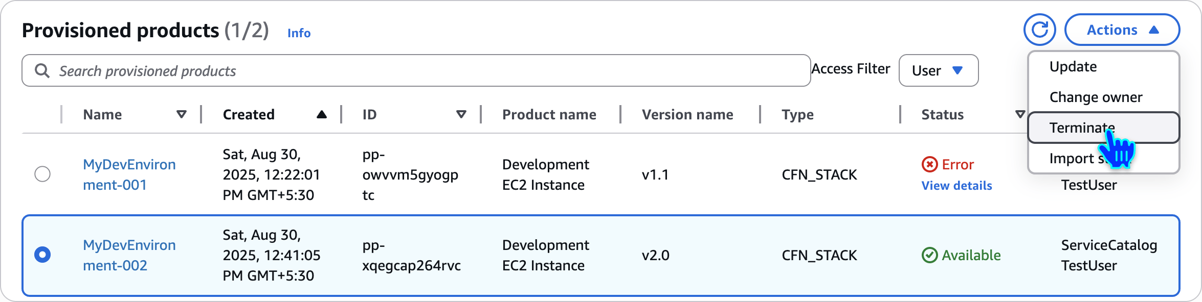Focus the Search provisioned products field

[416, 70]
